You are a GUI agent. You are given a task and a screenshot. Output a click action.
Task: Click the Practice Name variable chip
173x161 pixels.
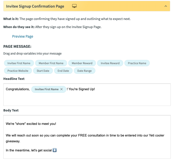[x=137, y=63]
